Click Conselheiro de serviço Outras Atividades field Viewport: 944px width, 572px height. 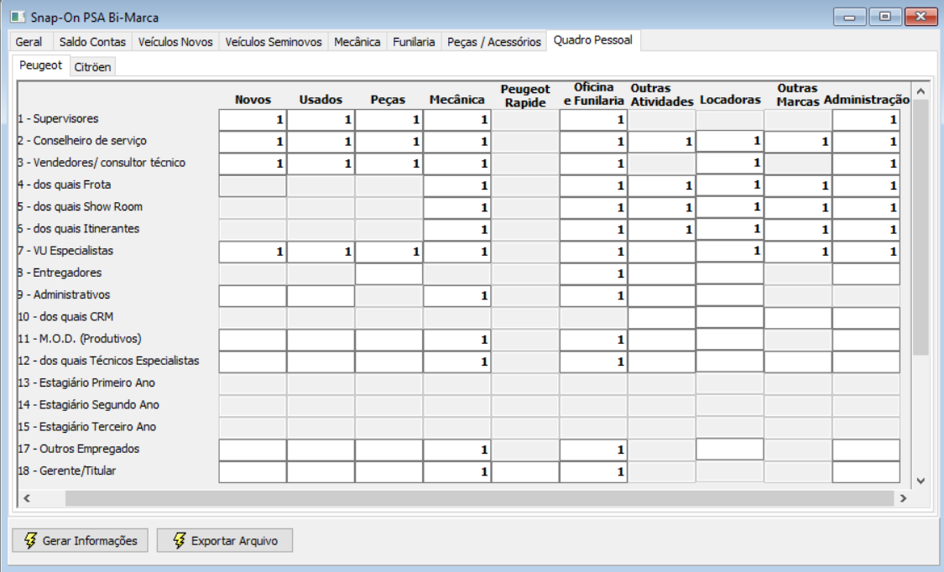662,142
